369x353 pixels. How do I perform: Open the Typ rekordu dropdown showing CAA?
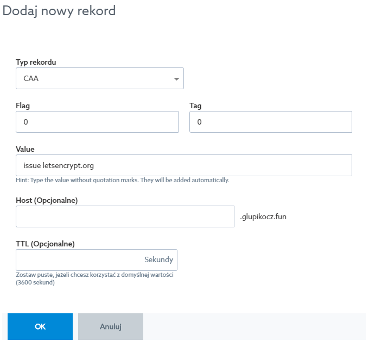(x=99, y=78)
